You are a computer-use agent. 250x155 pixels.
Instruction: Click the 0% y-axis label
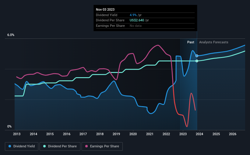click(9, 127)
